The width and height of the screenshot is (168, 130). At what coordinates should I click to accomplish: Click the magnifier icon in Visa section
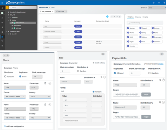[x=160, y=80]
